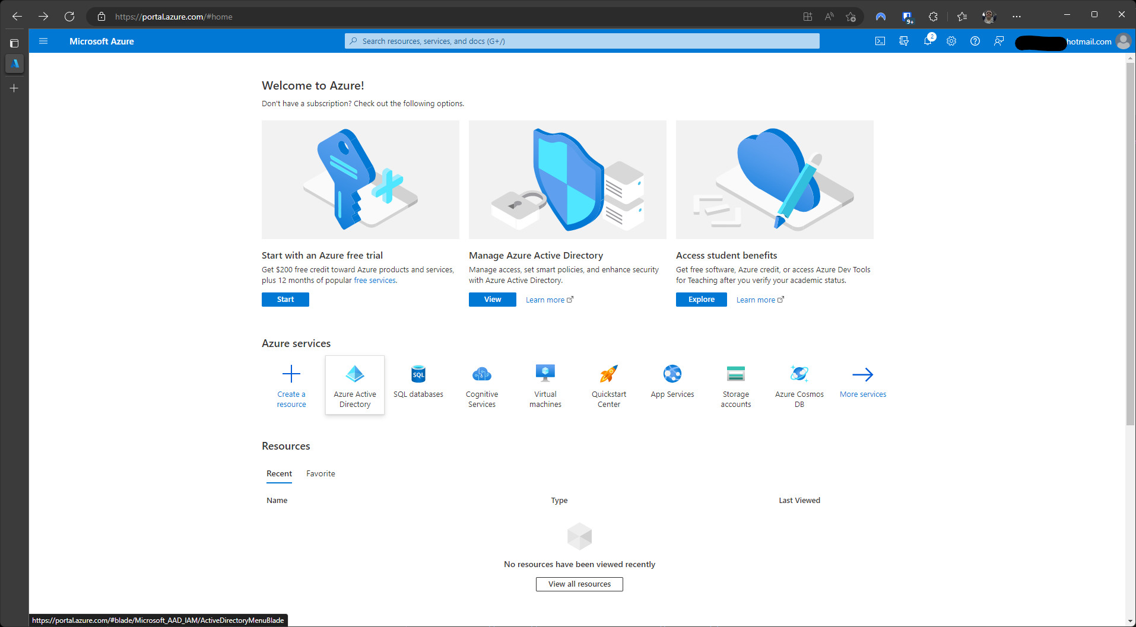1136x627 pixels.
Task: Click the browser address bar URL
Action: pyautogui.click(x=173, y=17)
